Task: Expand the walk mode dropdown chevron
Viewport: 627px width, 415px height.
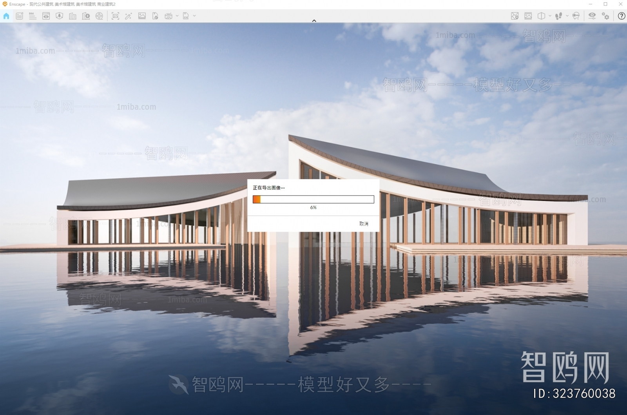Action: tap(567, 16)
